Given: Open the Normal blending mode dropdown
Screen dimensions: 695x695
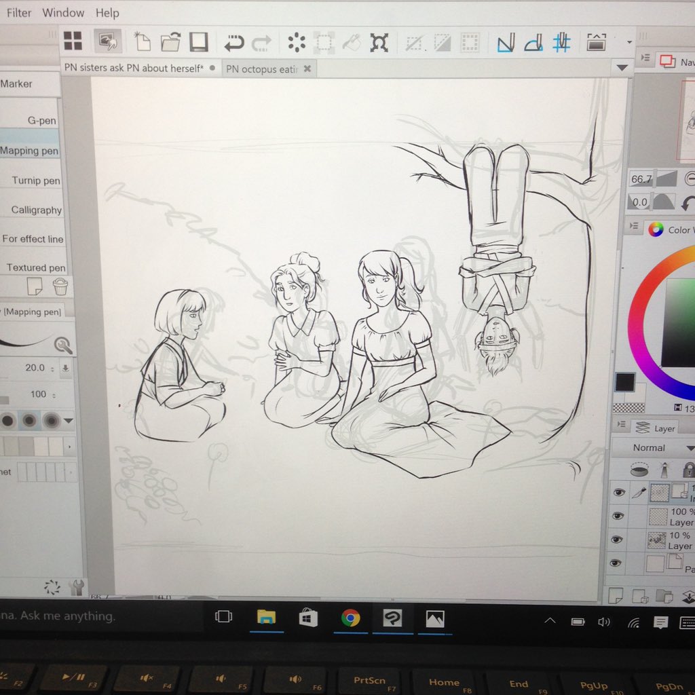Looking at the screenshot, I should tap(653, 448).
